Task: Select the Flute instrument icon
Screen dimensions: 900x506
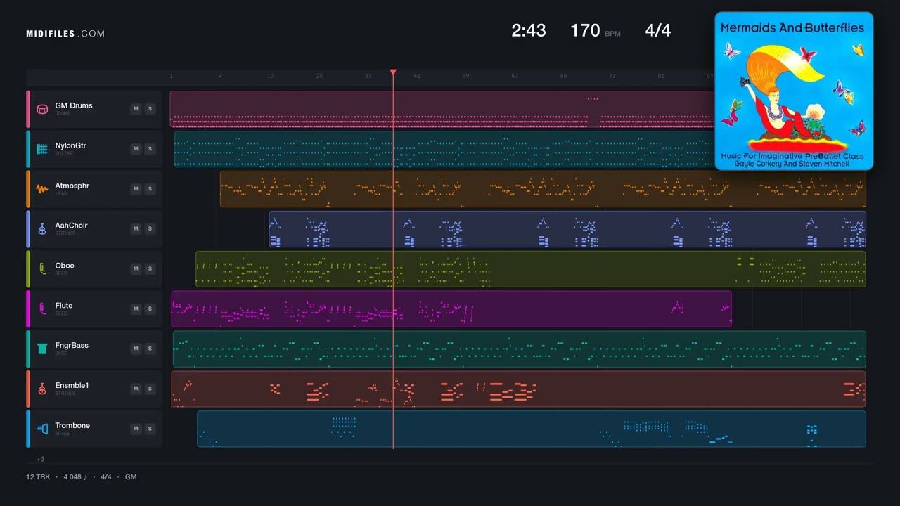Action: click(42, 309)
